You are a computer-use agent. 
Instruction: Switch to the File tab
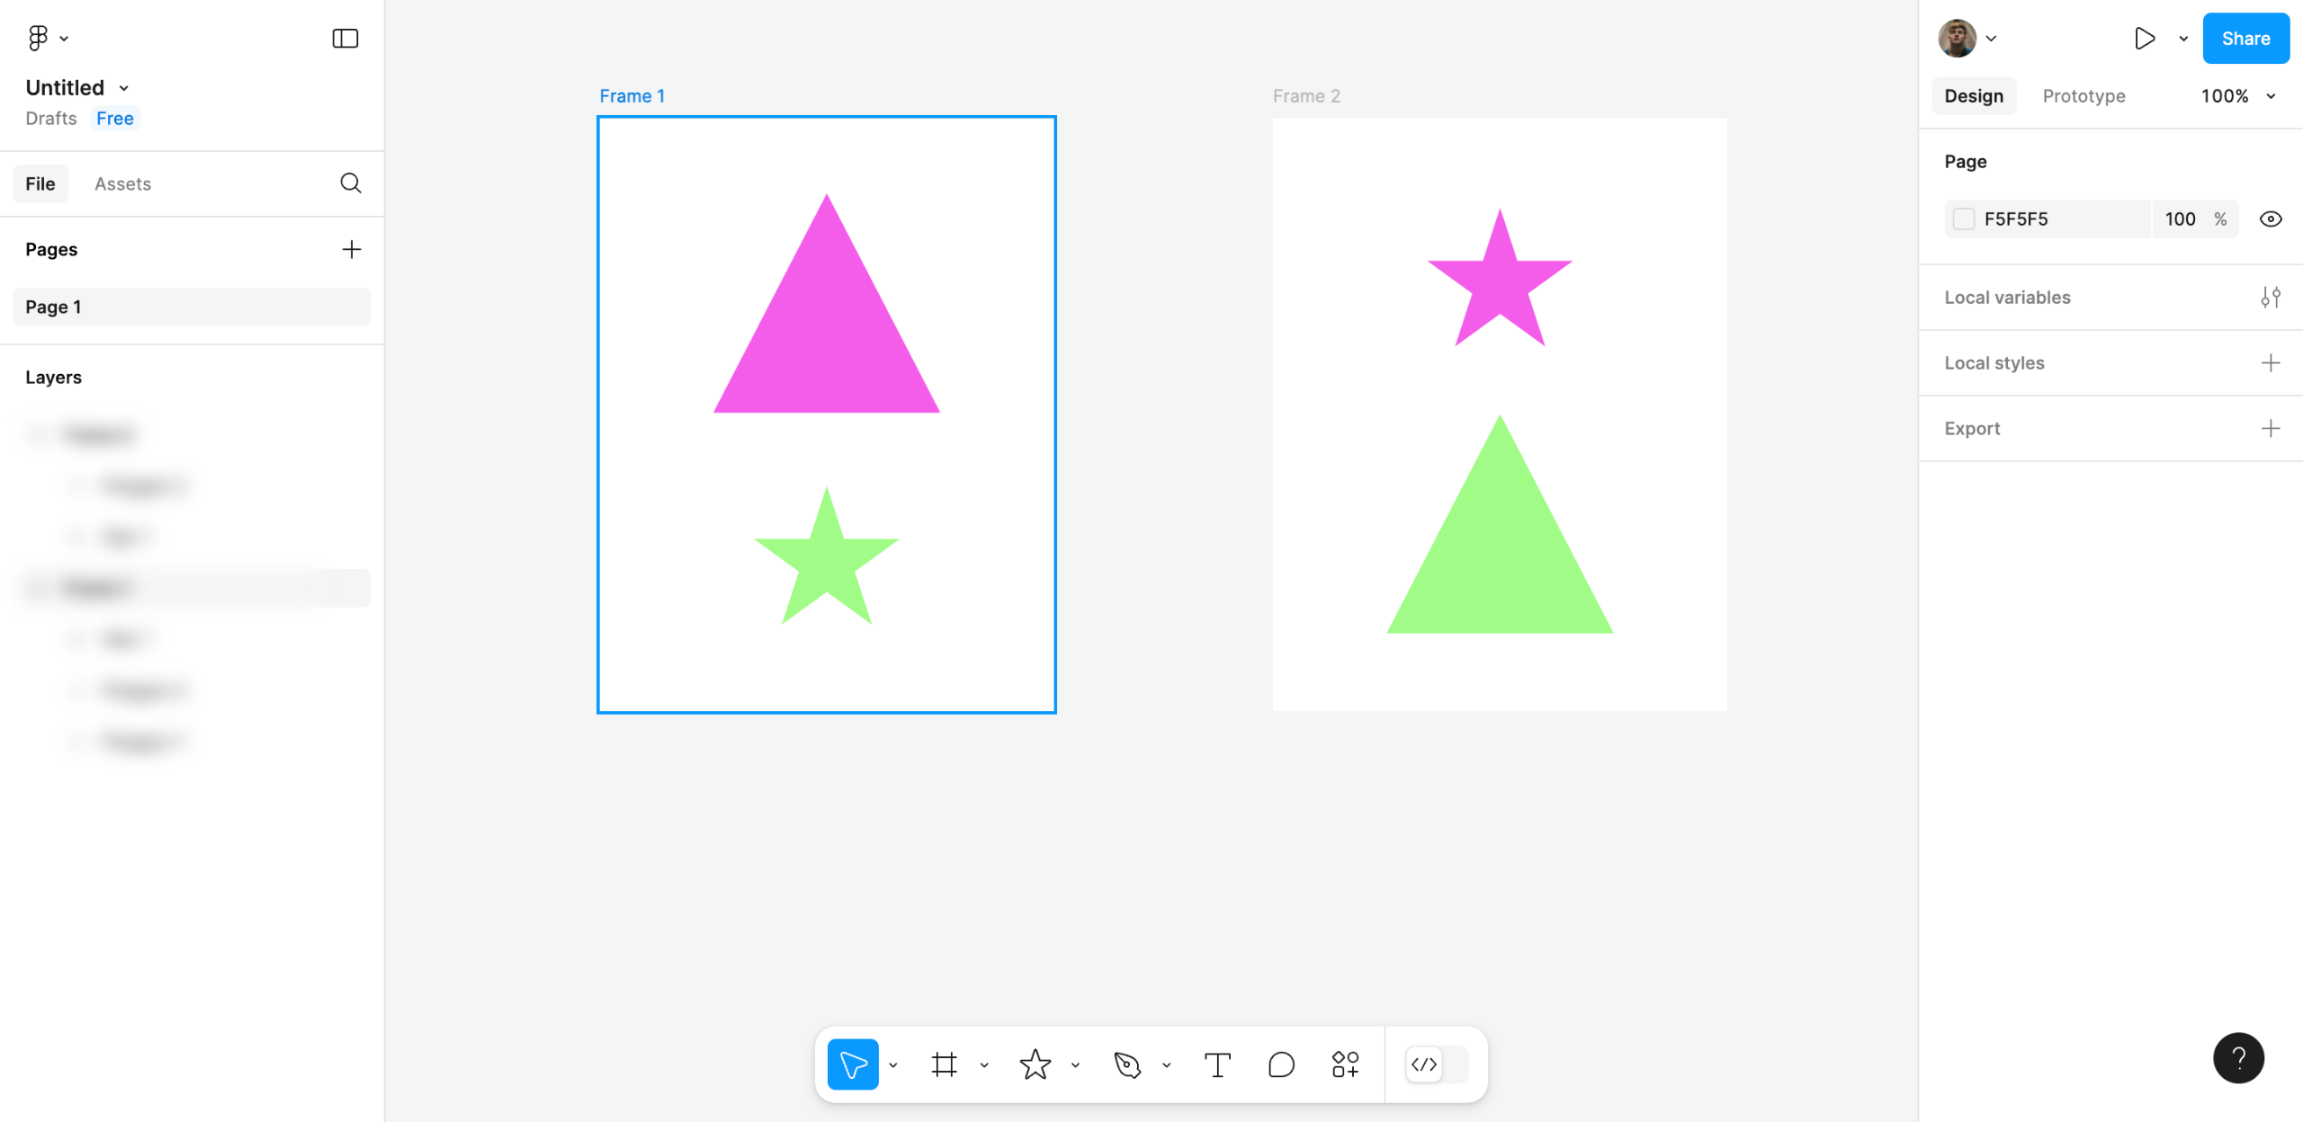pos(40,183)
